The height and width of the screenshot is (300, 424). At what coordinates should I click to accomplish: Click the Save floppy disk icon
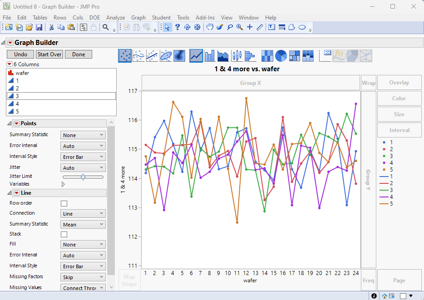(39, 27)
